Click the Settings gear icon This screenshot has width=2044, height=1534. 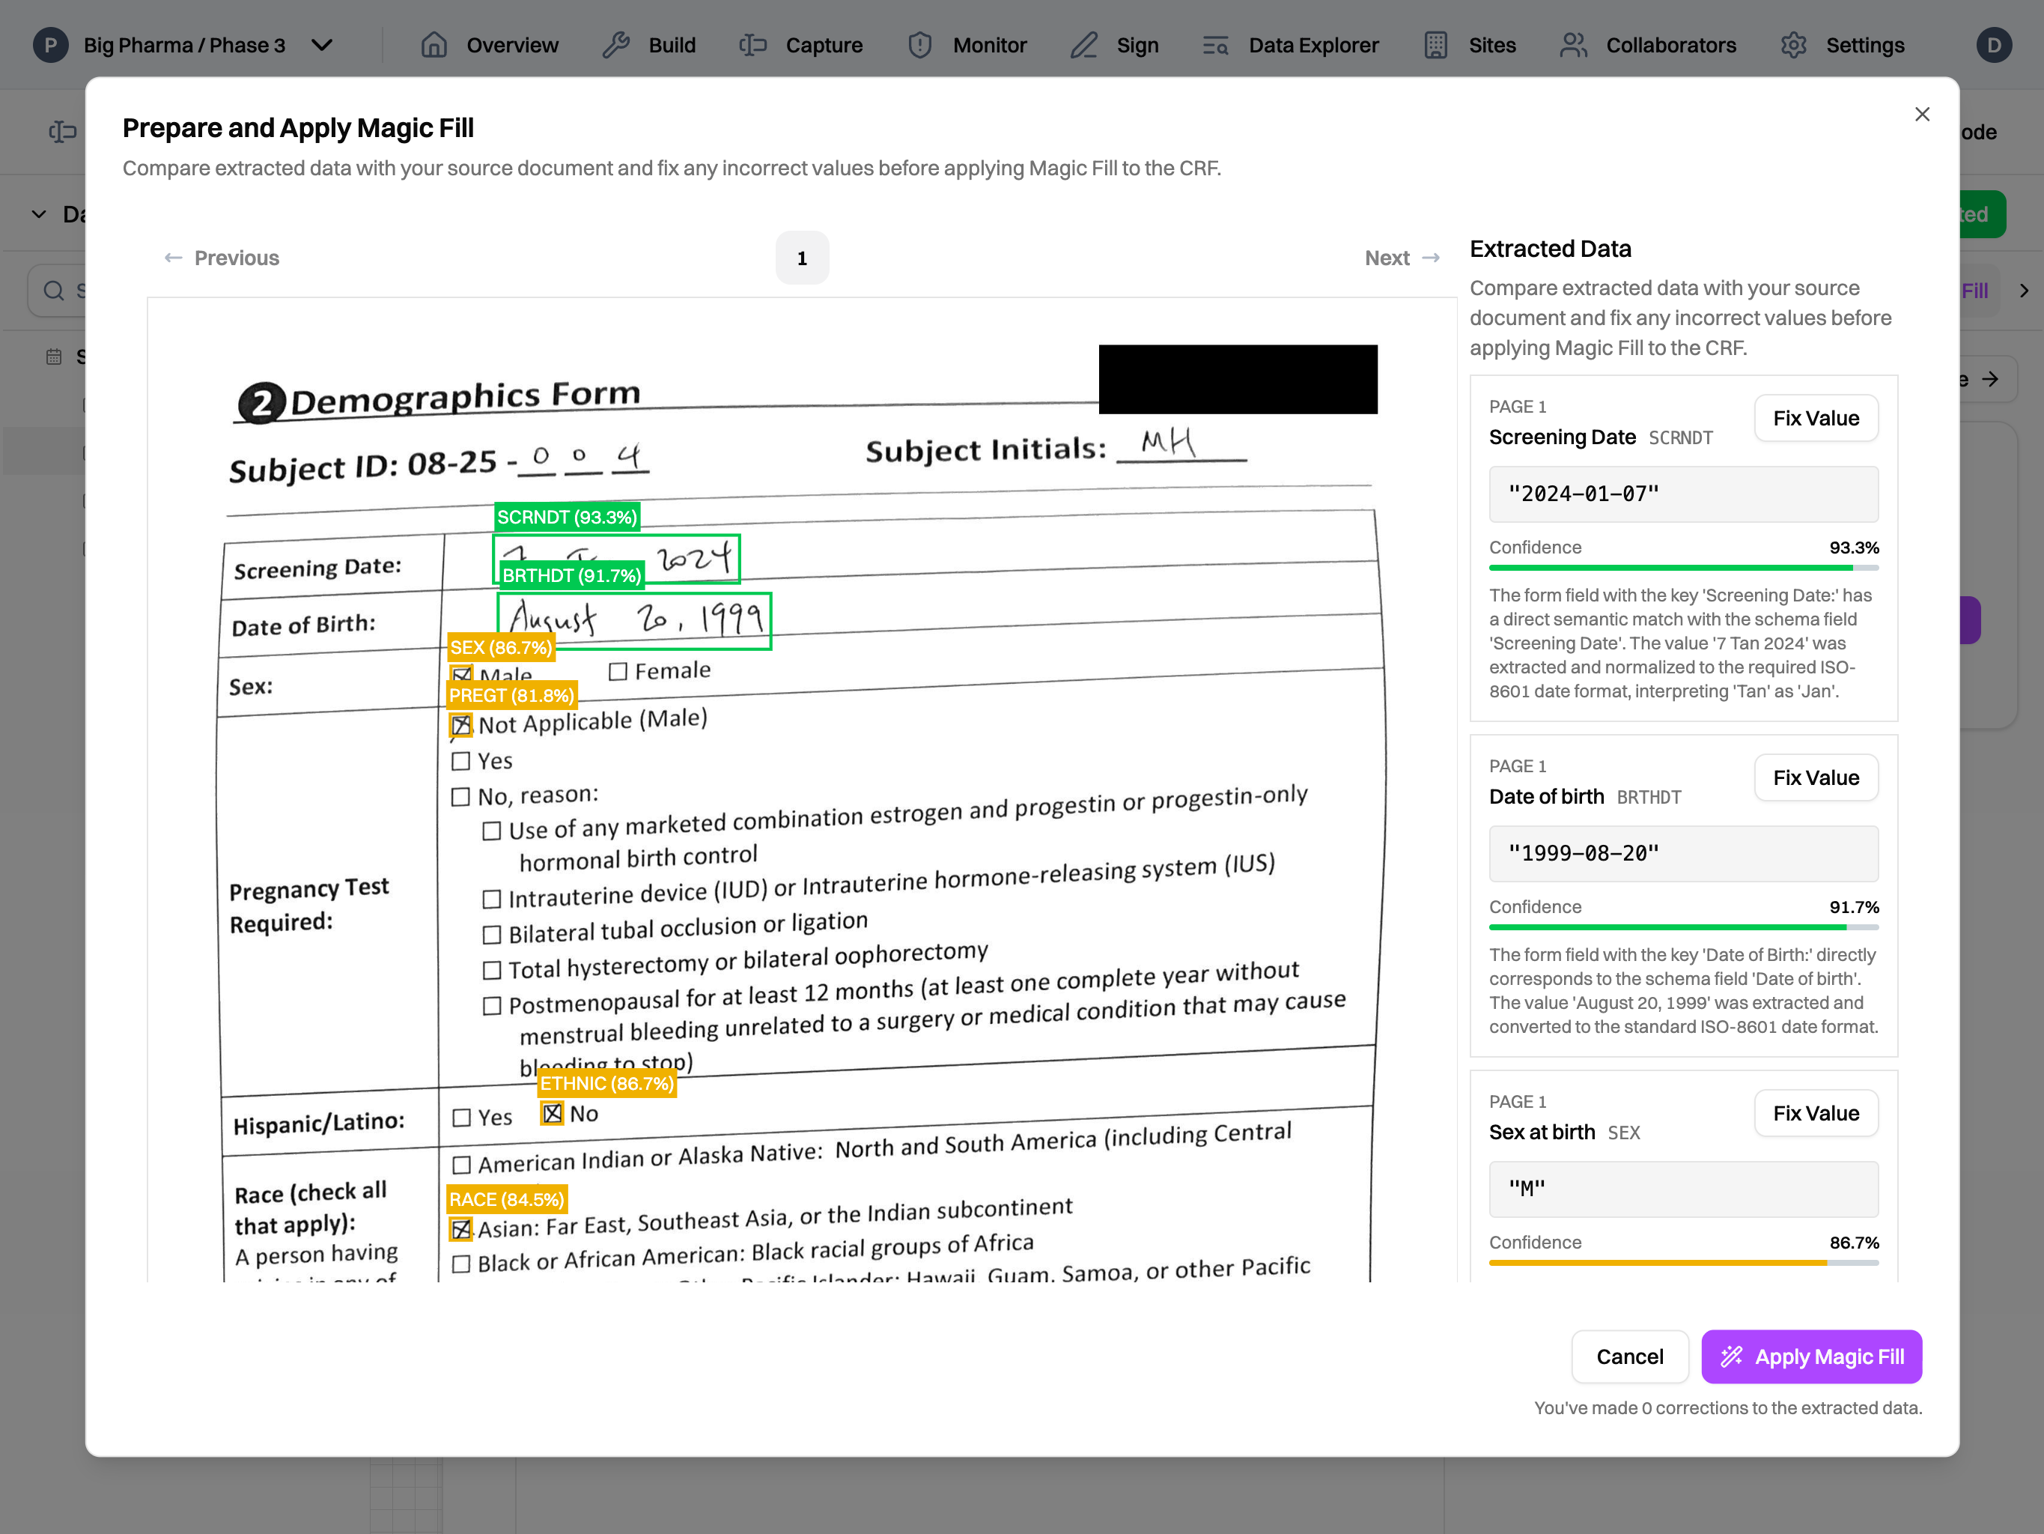[x=1792, y=44]
